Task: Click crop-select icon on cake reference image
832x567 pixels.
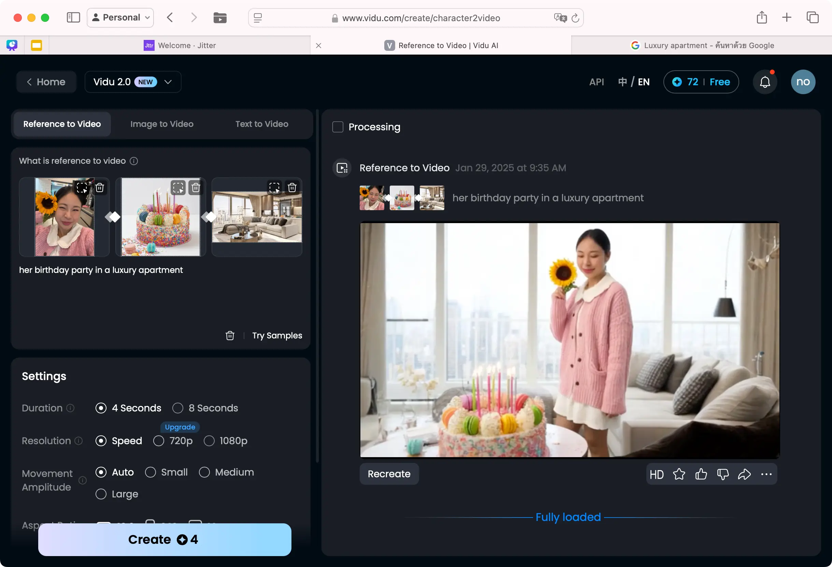Action: pyautogui.click(x=177, y=188)
